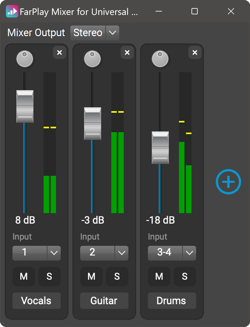Image resolution: width=250 pixels, height=327 pixels.
Task: Click the Vocals channel name button
Action: tap(36, 301)
